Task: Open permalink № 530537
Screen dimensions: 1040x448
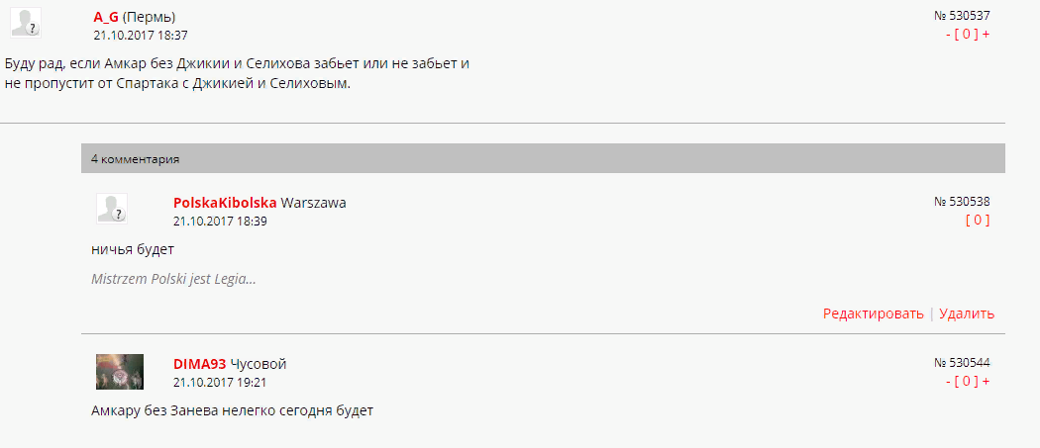Action: 962,16
